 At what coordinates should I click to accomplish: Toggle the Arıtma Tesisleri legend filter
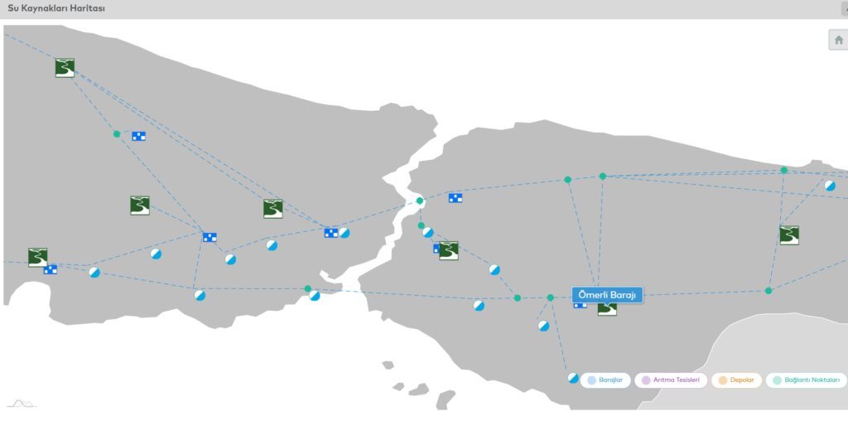tap(671, 380)
